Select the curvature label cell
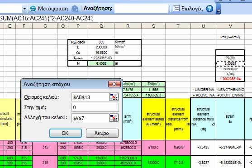The height and width of the screenshot is (168, 252). click(230, 69)
